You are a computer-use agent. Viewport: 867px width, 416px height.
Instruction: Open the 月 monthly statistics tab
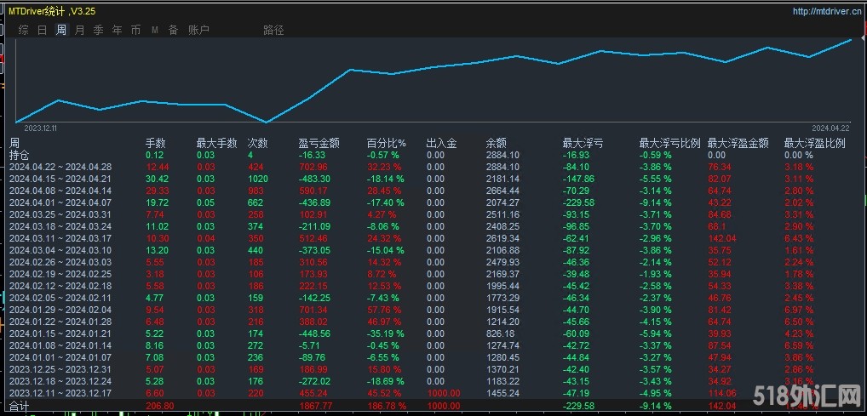pos(79,30)
